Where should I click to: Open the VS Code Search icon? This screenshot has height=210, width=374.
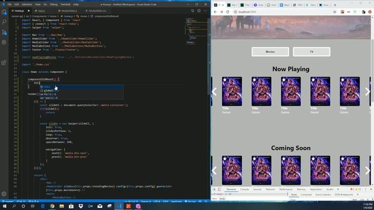tap(4, 22)
